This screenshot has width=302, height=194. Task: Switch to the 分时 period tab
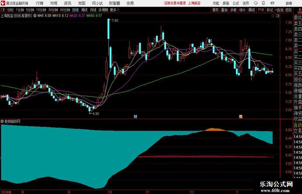pyautogui.click(x=10, y=10)
